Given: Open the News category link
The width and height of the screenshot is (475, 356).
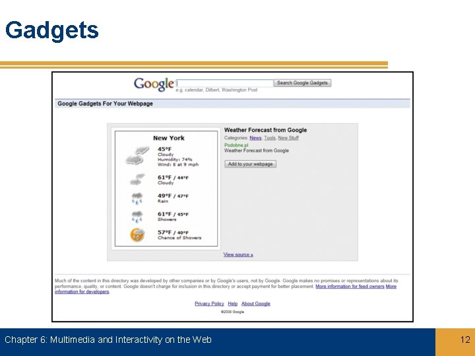Looking at the screenshot, I should click(255, 138).
